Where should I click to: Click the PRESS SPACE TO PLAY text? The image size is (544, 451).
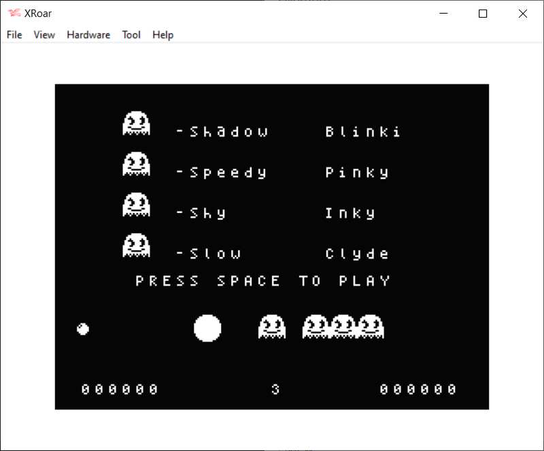click(262, 280)
